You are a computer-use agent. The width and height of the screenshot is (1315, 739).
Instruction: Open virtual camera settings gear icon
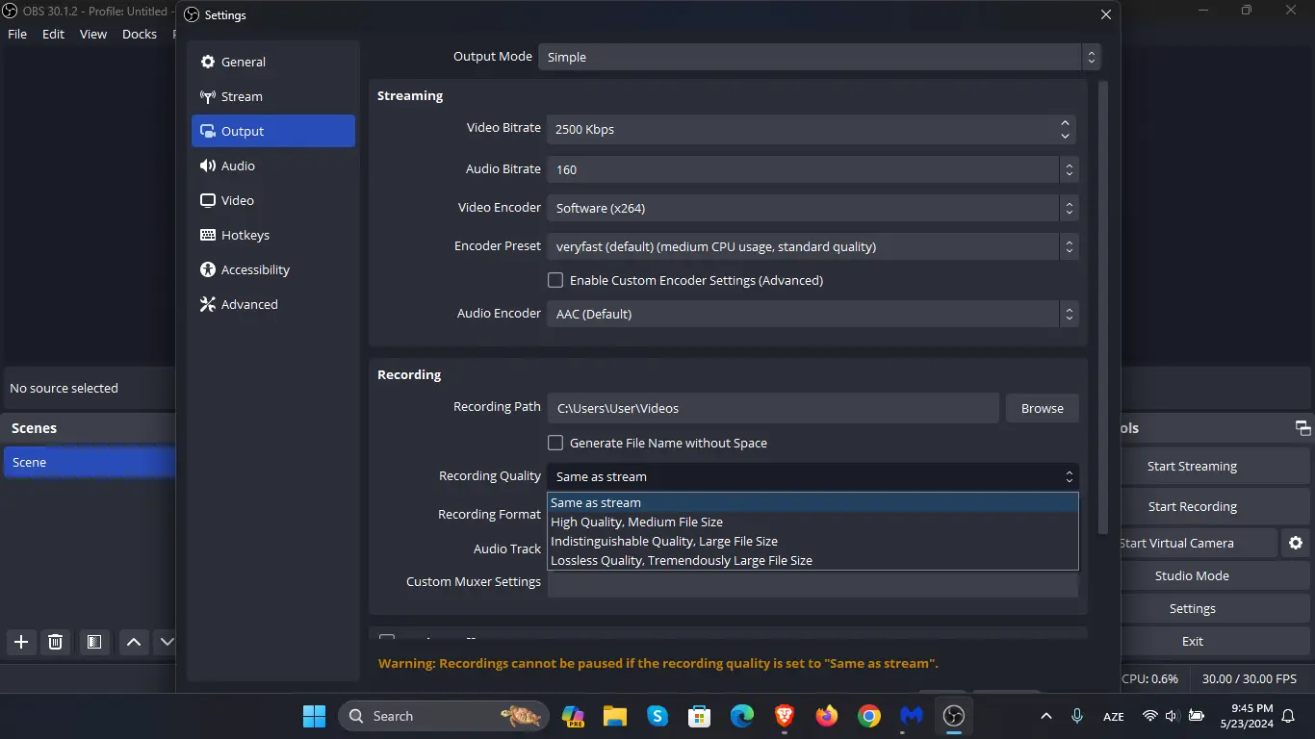1296,543
